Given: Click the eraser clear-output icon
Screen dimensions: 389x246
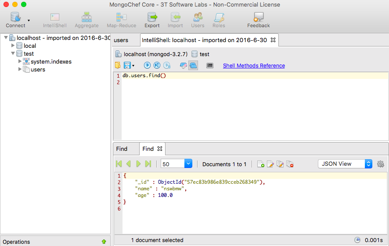Looking at the screenshot, I should click(x=184, y=65).
